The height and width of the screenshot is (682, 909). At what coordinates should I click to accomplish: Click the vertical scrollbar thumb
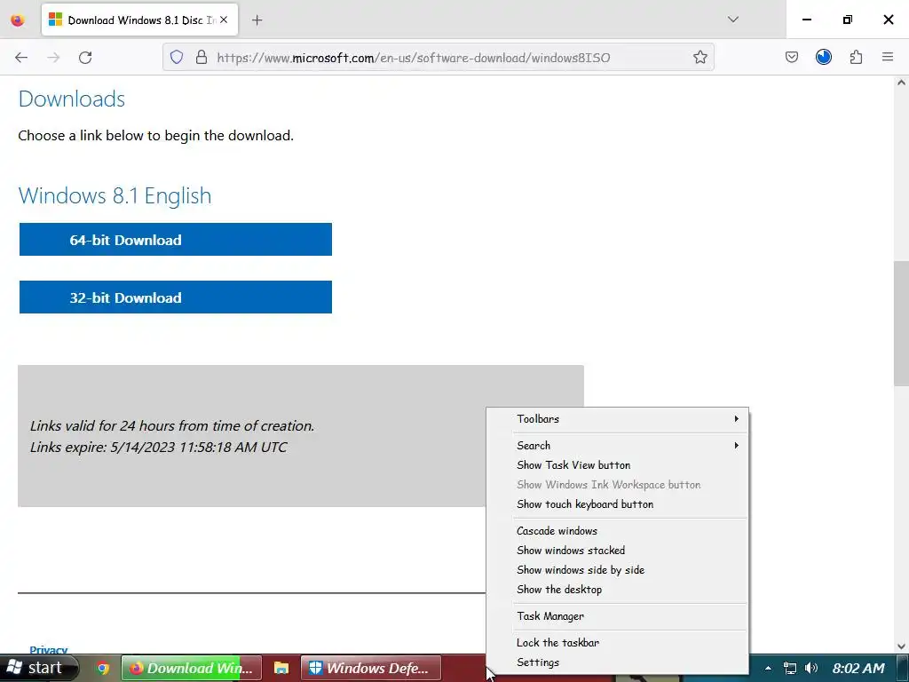pyautogui.click(x=902, y=323)
